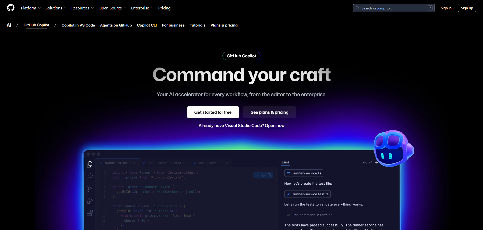Click code line 'export interface RunnerService {'

point(143,187)
